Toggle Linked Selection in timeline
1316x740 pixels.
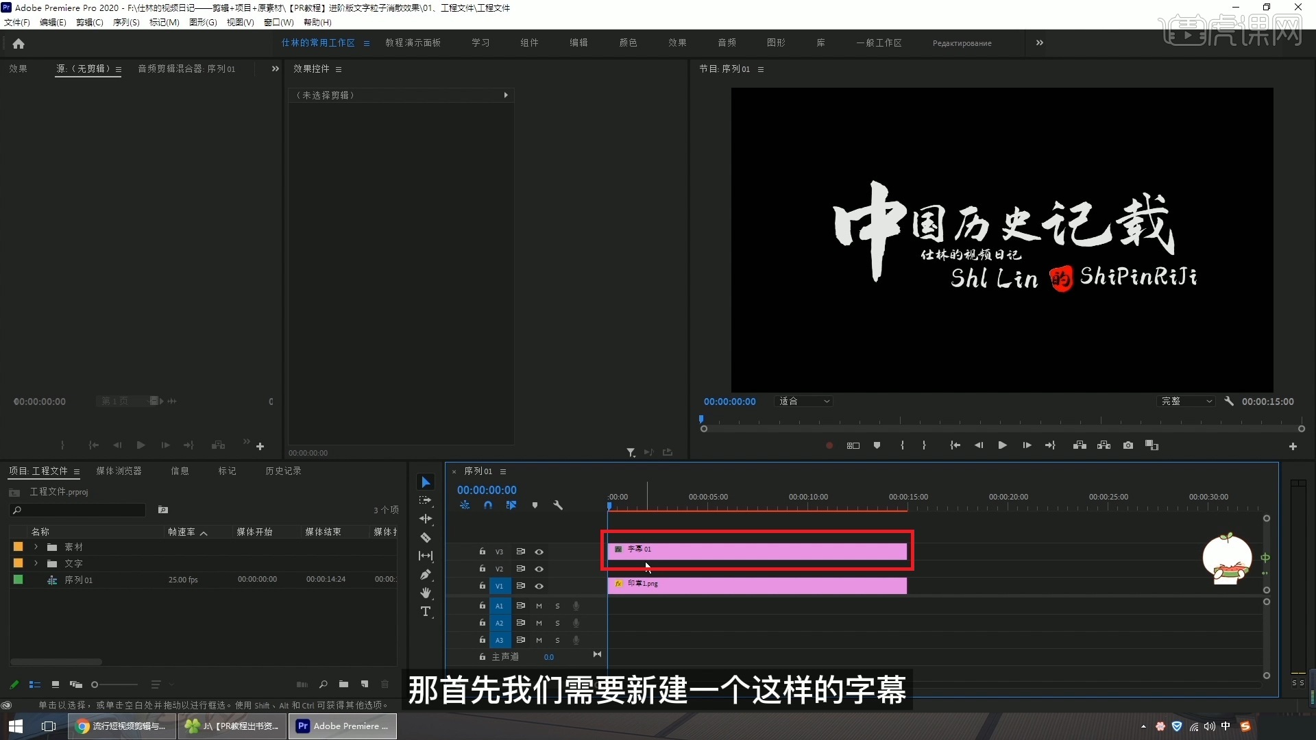pos(511,505)
